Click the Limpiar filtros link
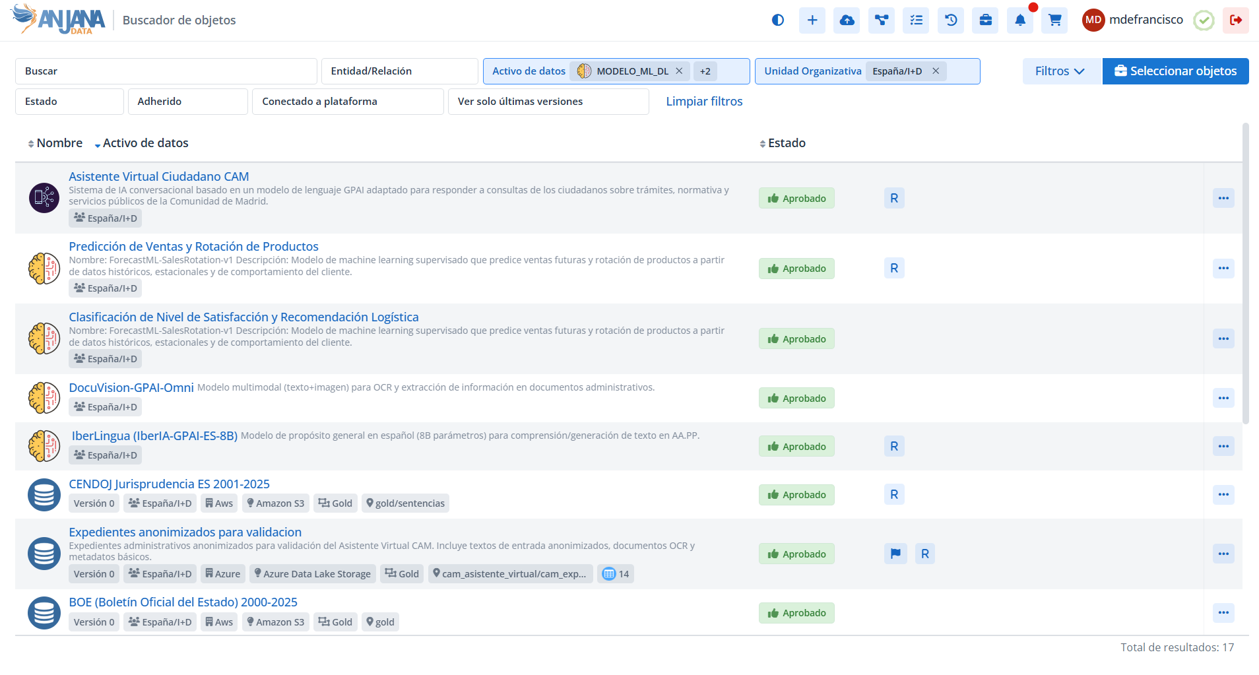Screen dimensions: 1259x675 pos(704,102)
